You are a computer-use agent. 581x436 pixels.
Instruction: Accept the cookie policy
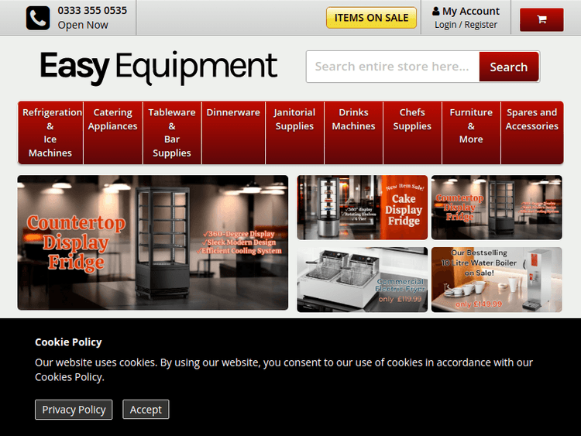[146, 410]
